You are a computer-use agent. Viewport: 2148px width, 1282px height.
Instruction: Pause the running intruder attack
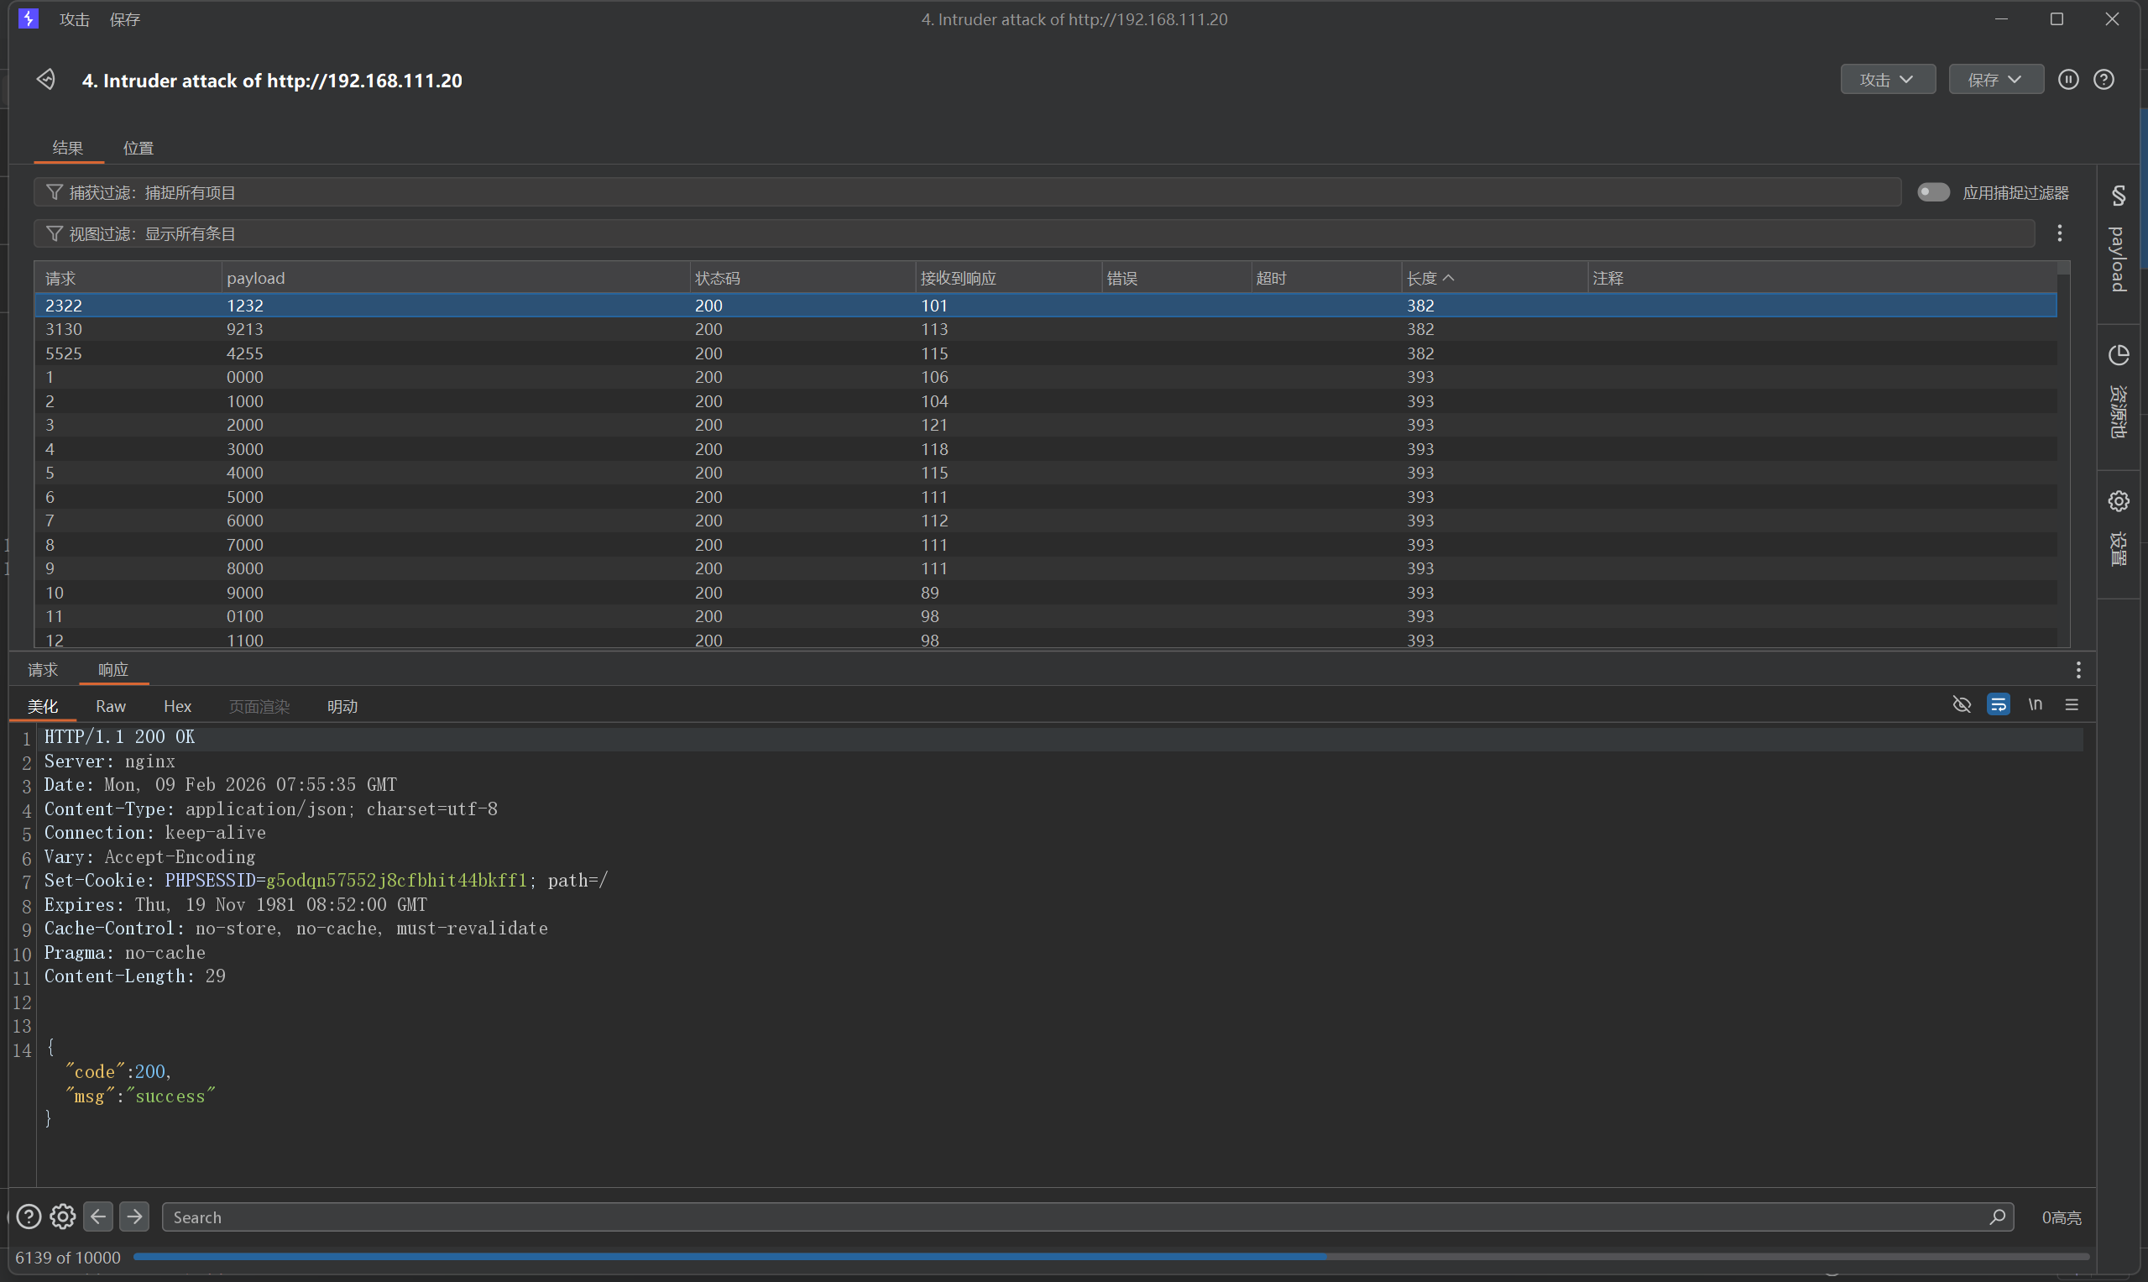[x=2067, y=80]
